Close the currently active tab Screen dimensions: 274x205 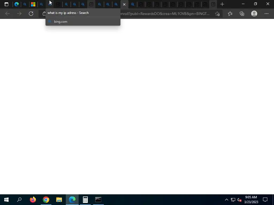click(x=124, y=4)
